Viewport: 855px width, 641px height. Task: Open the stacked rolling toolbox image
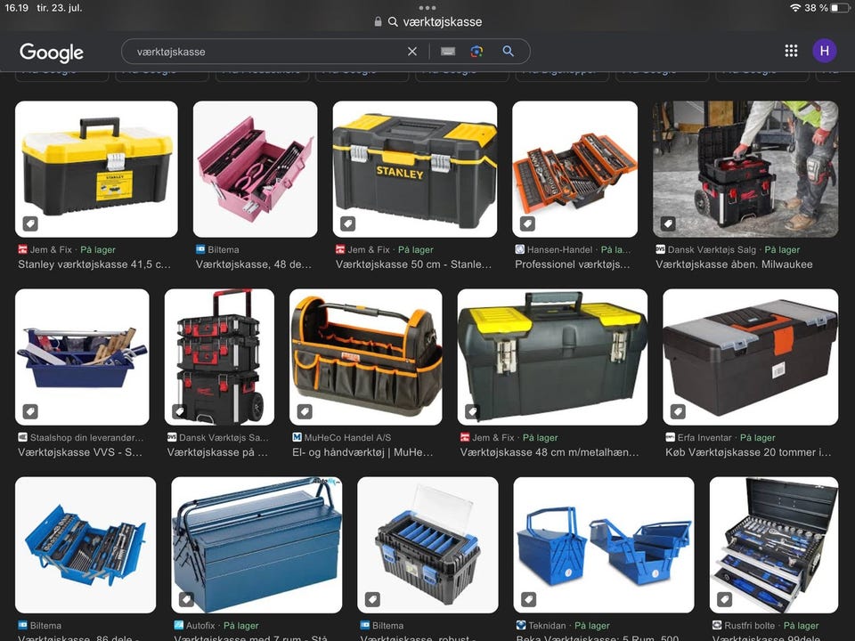tap(219, 357)
